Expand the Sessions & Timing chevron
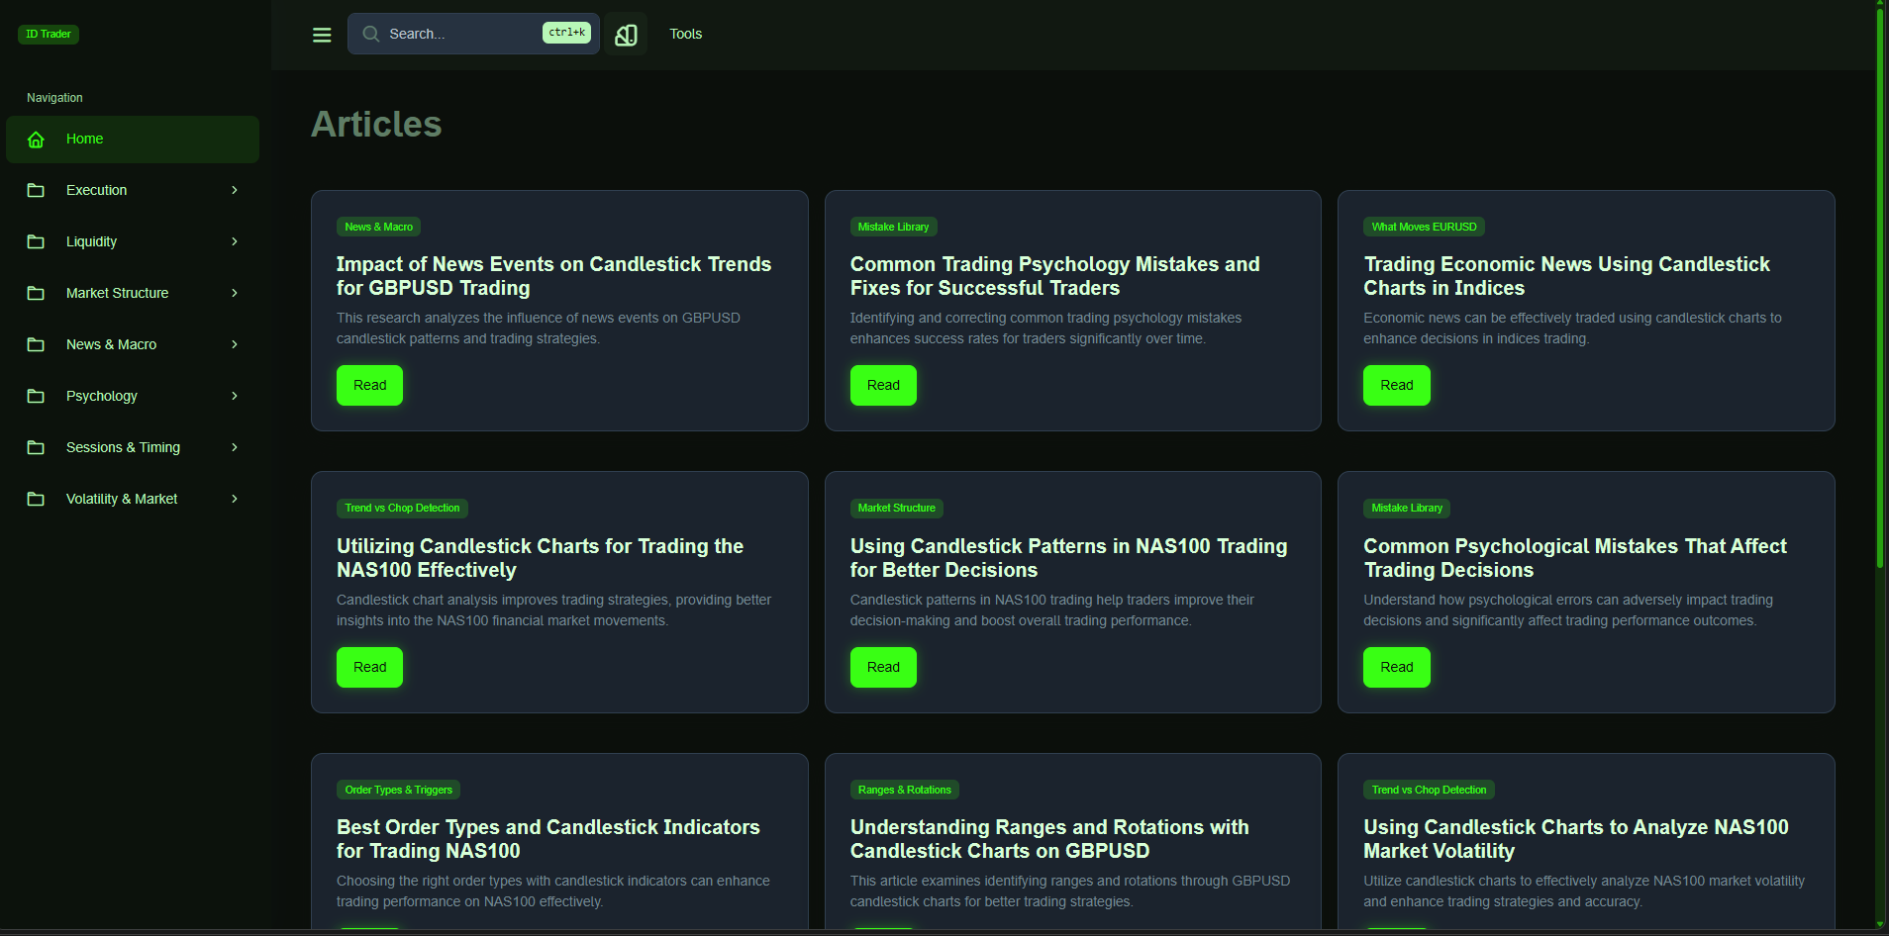The image size is (1889, 936). [235, 447]
